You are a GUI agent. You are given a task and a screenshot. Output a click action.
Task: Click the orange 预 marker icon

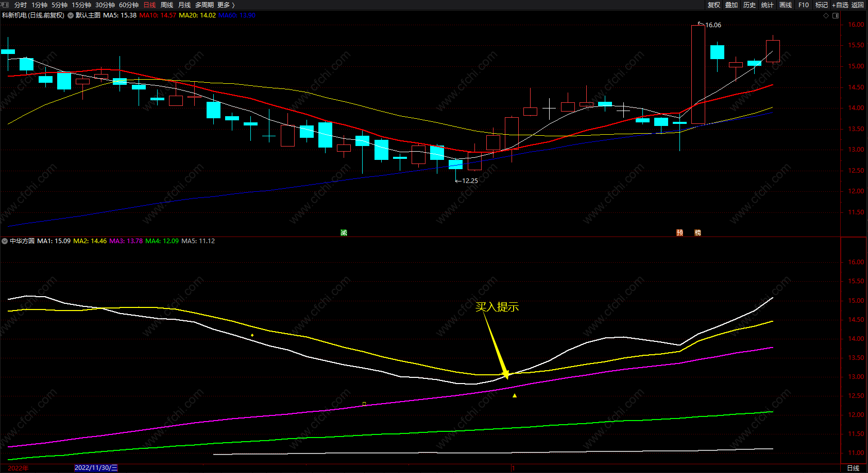pyautogui.click(x=679, y=233)
